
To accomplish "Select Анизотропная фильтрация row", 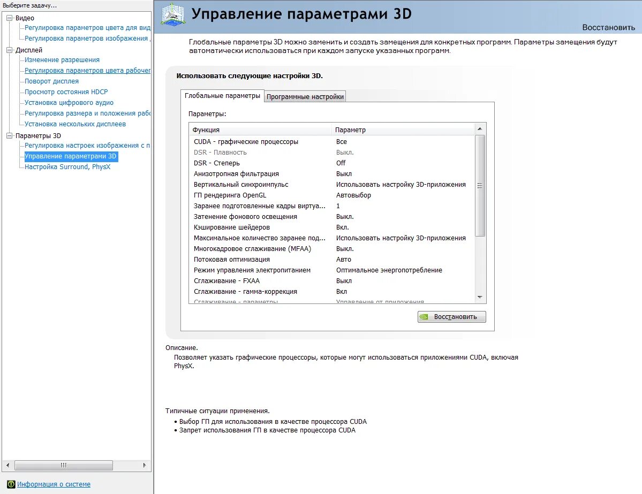I will point(331,173).
